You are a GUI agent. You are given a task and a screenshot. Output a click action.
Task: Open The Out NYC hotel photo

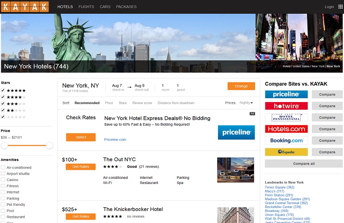[236, 170]
